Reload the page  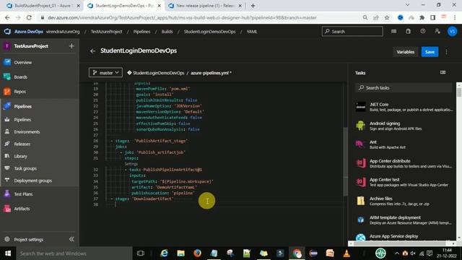(x=29, y=17)
